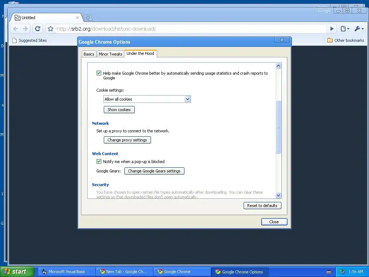The image size is (369, 277).
Task: Click the browser forward arrow
Action: (25, 29)
